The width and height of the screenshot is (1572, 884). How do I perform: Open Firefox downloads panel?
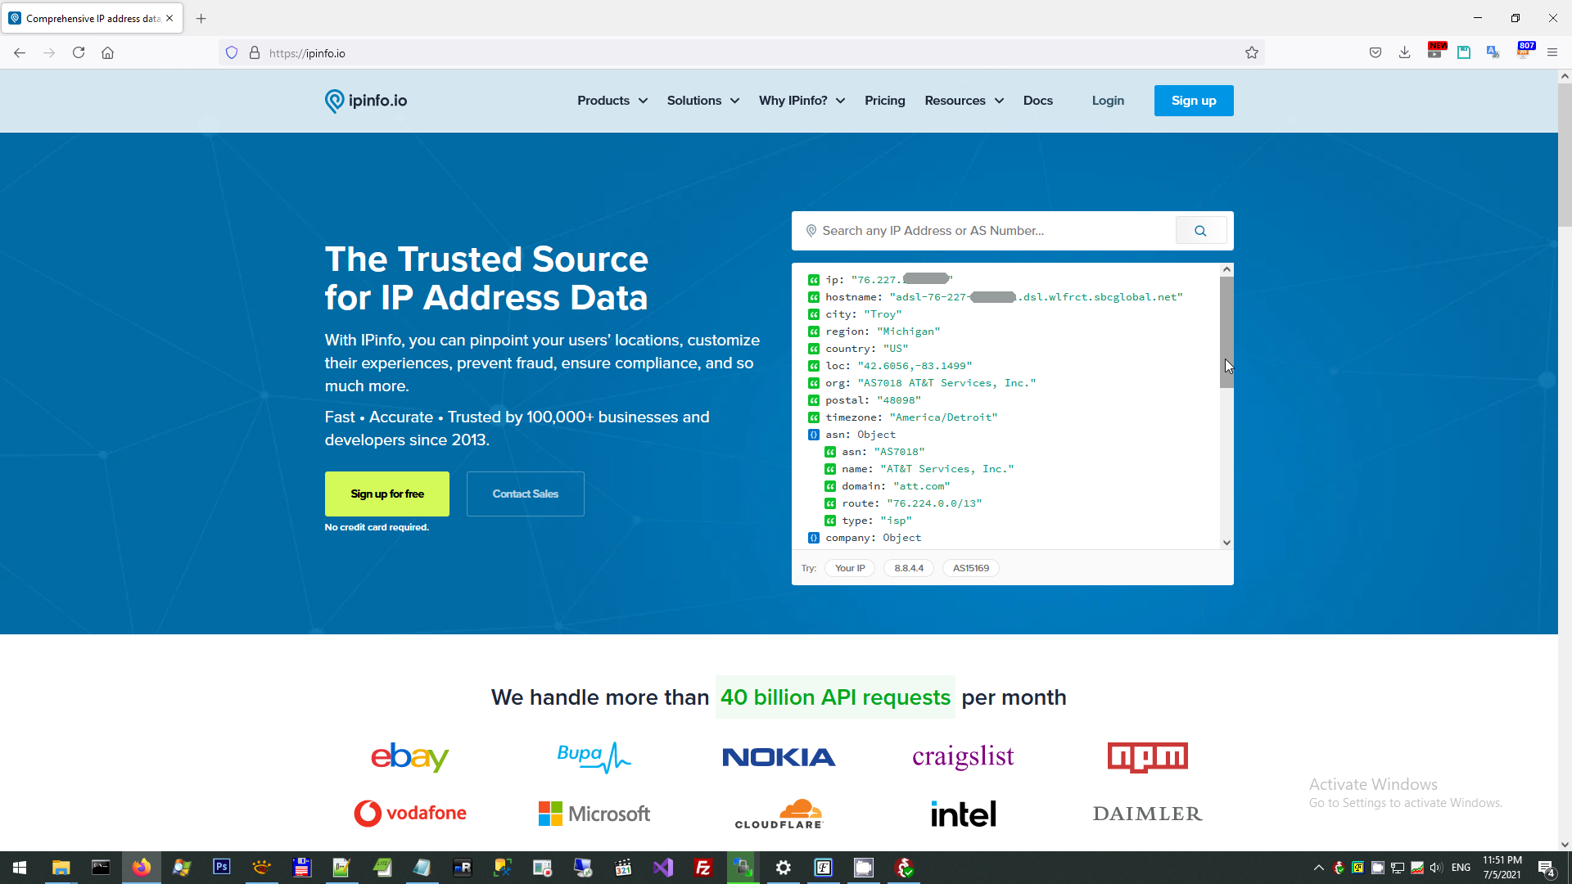point(1404,53)
